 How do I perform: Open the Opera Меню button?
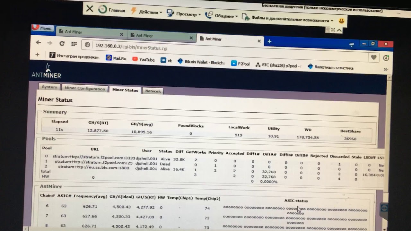pos(43,28)
